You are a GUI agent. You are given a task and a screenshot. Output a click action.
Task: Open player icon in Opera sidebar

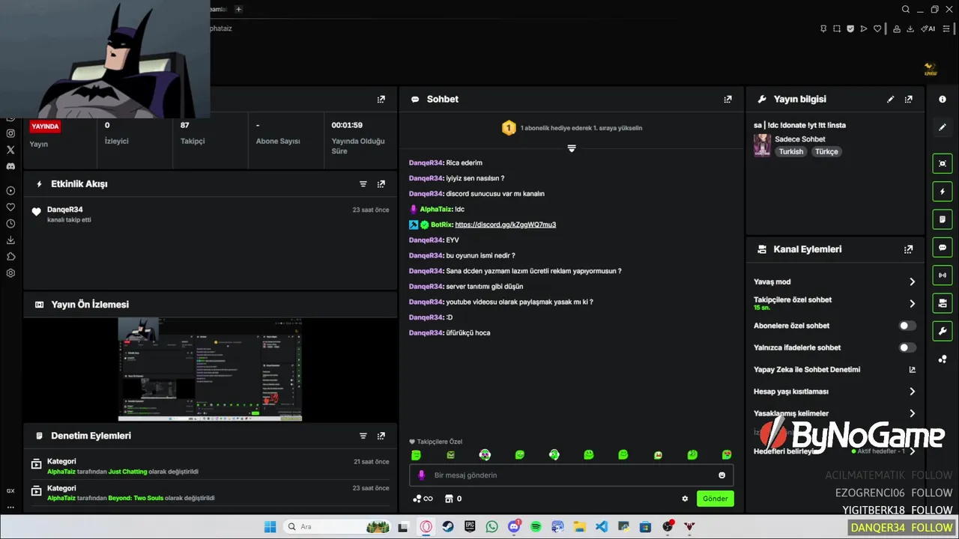tap(10, 191)
